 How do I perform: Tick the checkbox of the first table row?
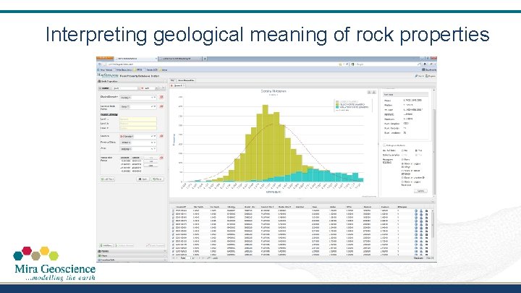coord(173,211)
